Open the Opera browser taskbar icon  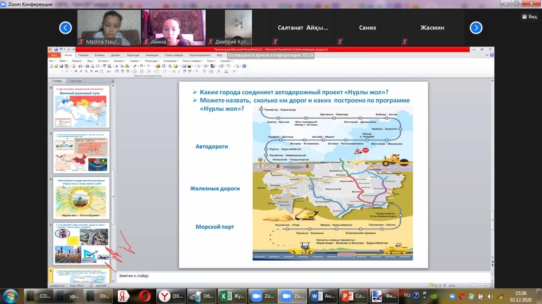tap(144, 296)
